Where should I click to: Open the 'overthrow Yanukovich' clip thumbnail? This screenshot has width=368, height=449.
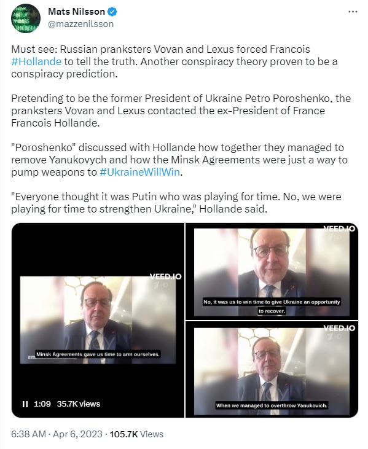tap(272, 369)
